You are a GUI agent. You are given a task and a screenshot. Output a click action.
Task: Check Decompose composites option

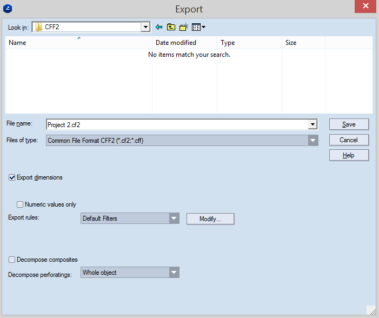[x=12, y=260]
